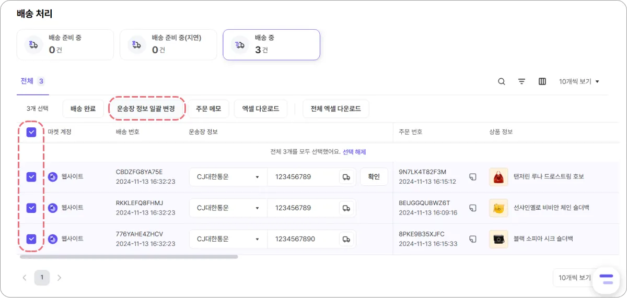627x298 pixels.
Task: Open the search icon in table toolbar
Action: click(x=502, y=81)
